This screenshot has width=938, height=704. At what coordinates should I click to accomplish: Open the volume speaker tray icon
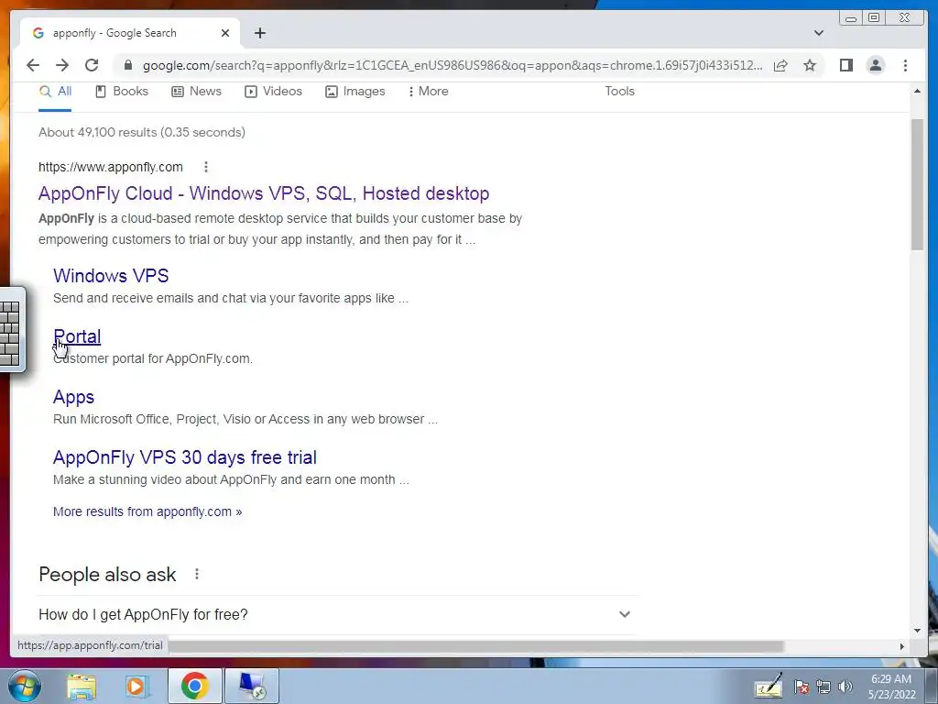(845, 687)
